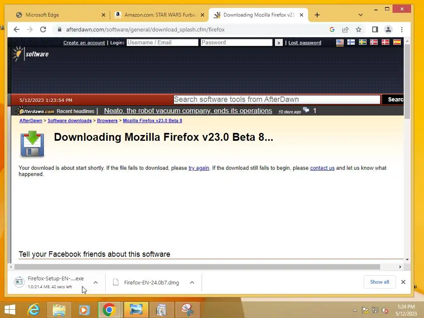Focus the Password field
This screenshot has width=424, height=318.
tap(236, 43)
